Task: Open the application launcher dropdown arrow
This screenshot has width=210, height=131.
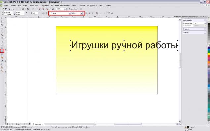Action: click(x=50, y=9)
